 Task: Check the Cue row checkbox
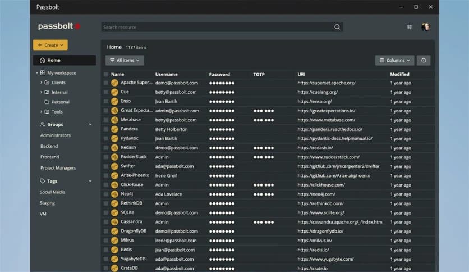(106, 92)
